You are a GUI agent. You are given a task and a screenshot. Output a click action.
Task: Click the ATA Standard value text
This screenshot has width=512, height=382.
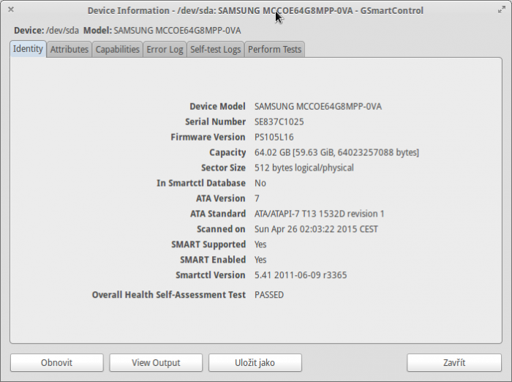pos(319,214)
